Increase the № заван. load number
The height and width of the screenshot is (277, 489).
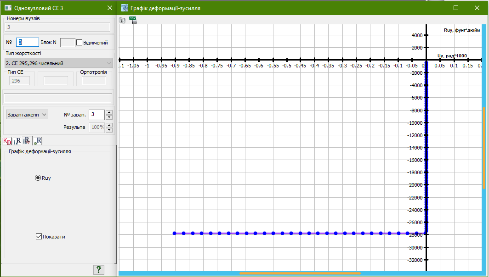[109, 112]
